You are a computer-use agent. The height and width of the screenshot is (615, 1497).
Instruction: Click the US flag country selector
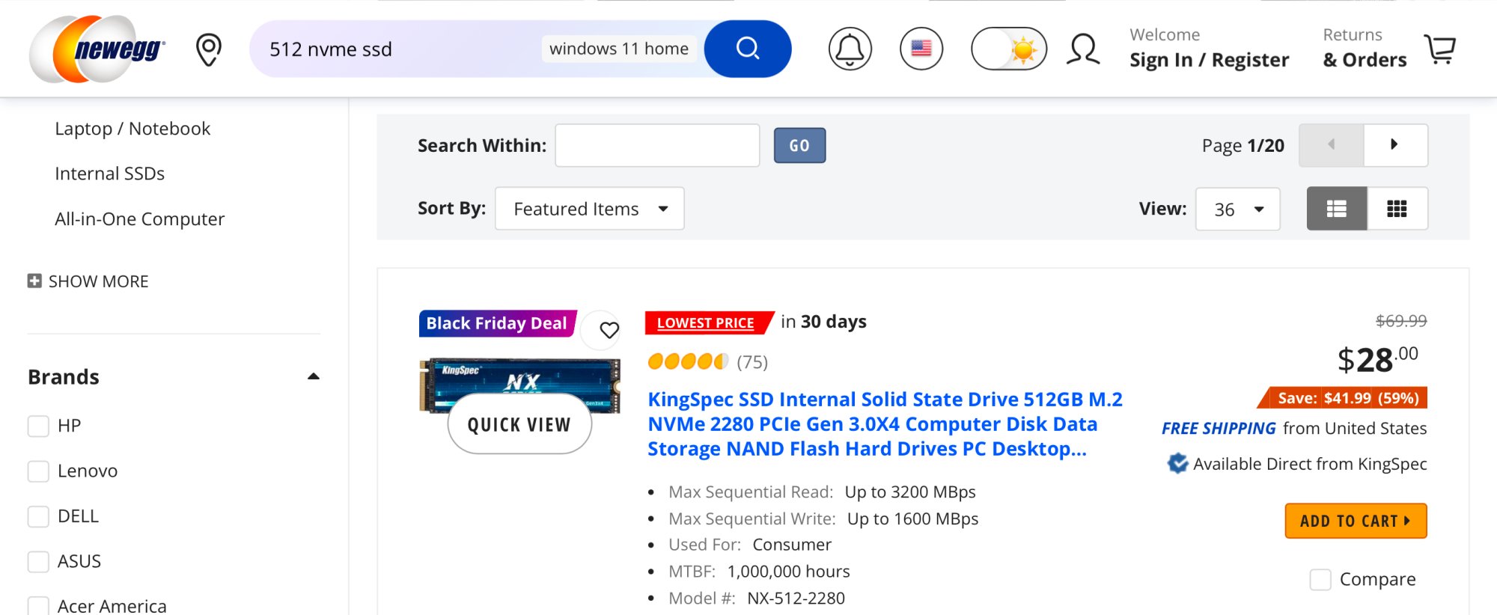tap(921, 49)
